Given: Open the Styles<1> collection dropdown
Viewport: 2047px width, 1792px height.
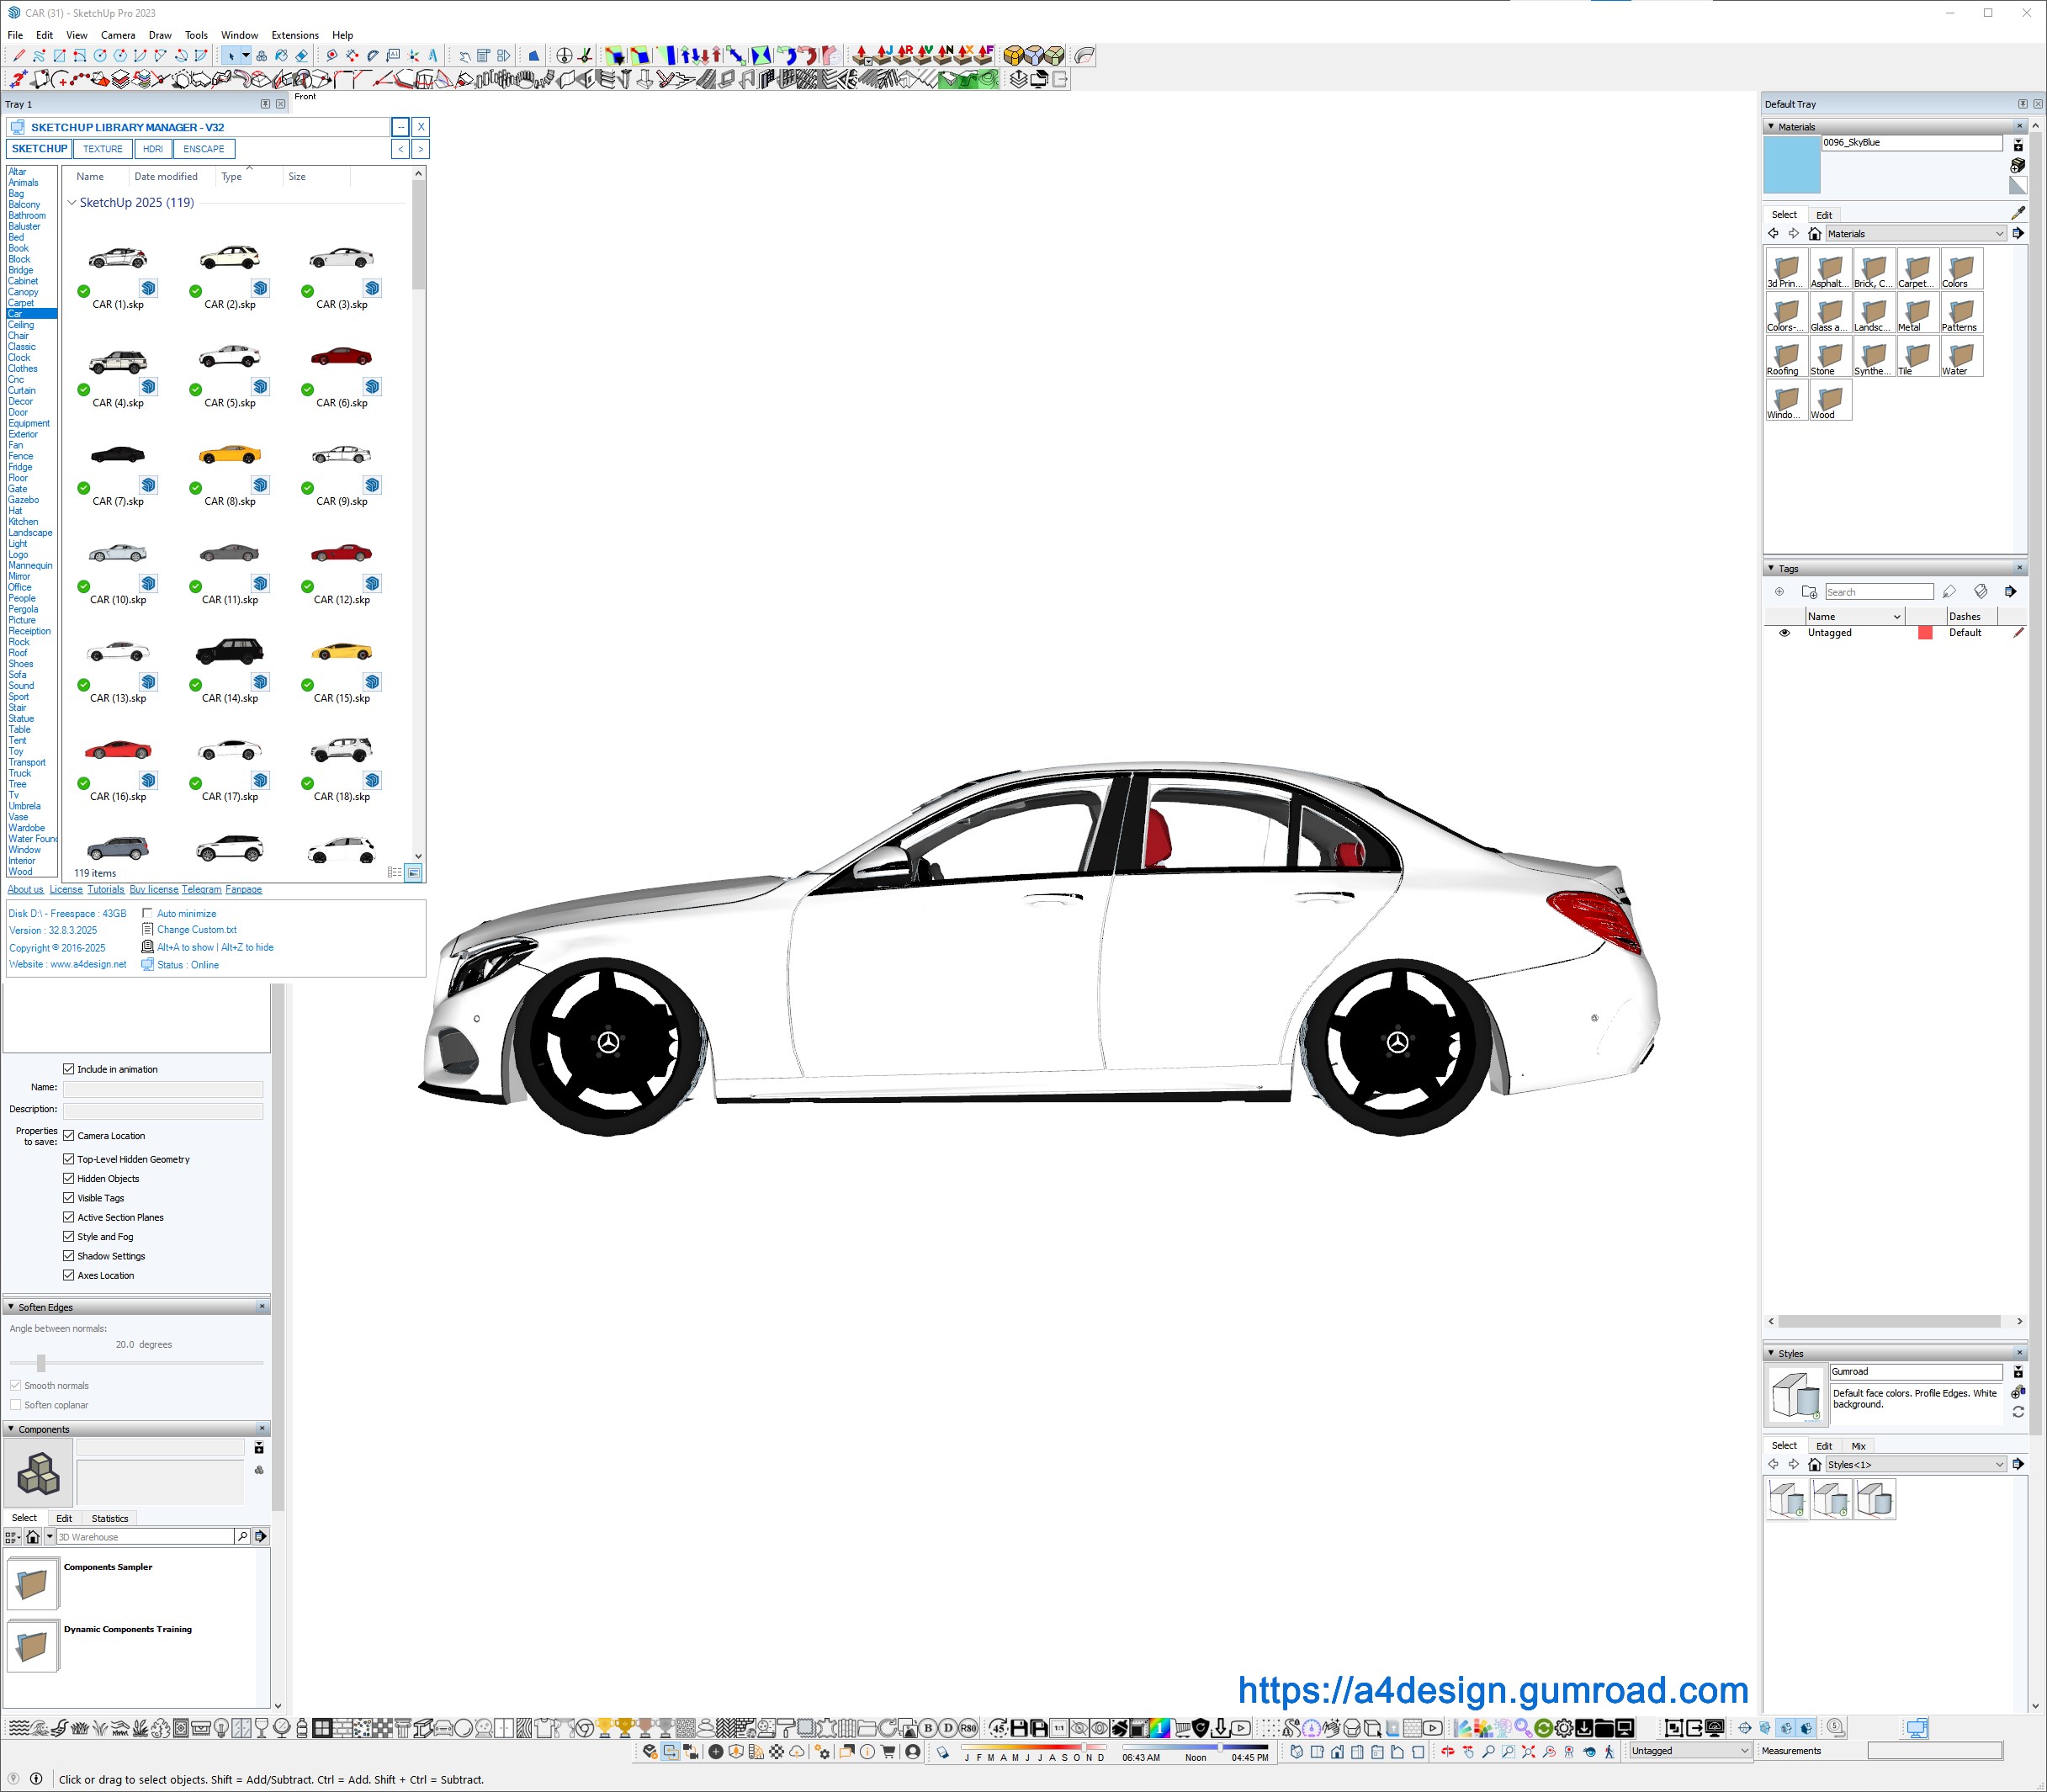Looking at the screenshot, I should [x=1915, y=1465].
